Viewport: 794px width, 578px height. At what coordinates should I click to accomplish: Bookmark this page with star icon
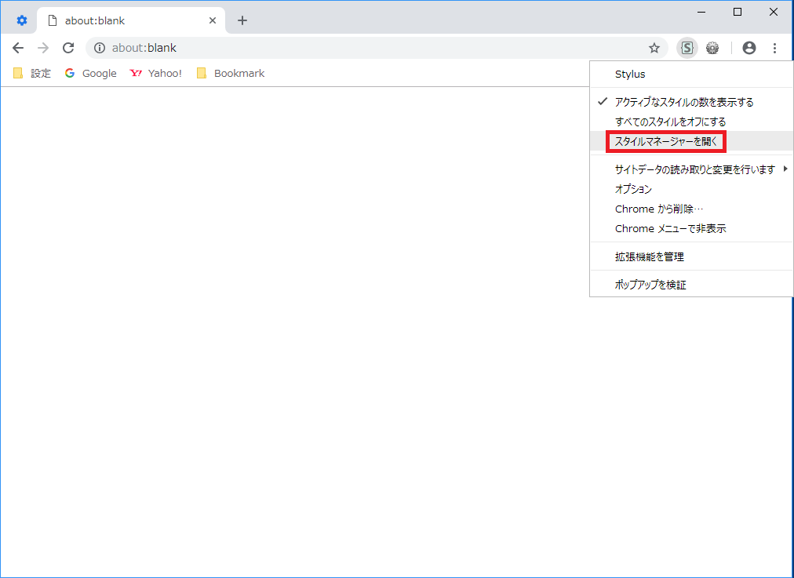click(654, 48)
